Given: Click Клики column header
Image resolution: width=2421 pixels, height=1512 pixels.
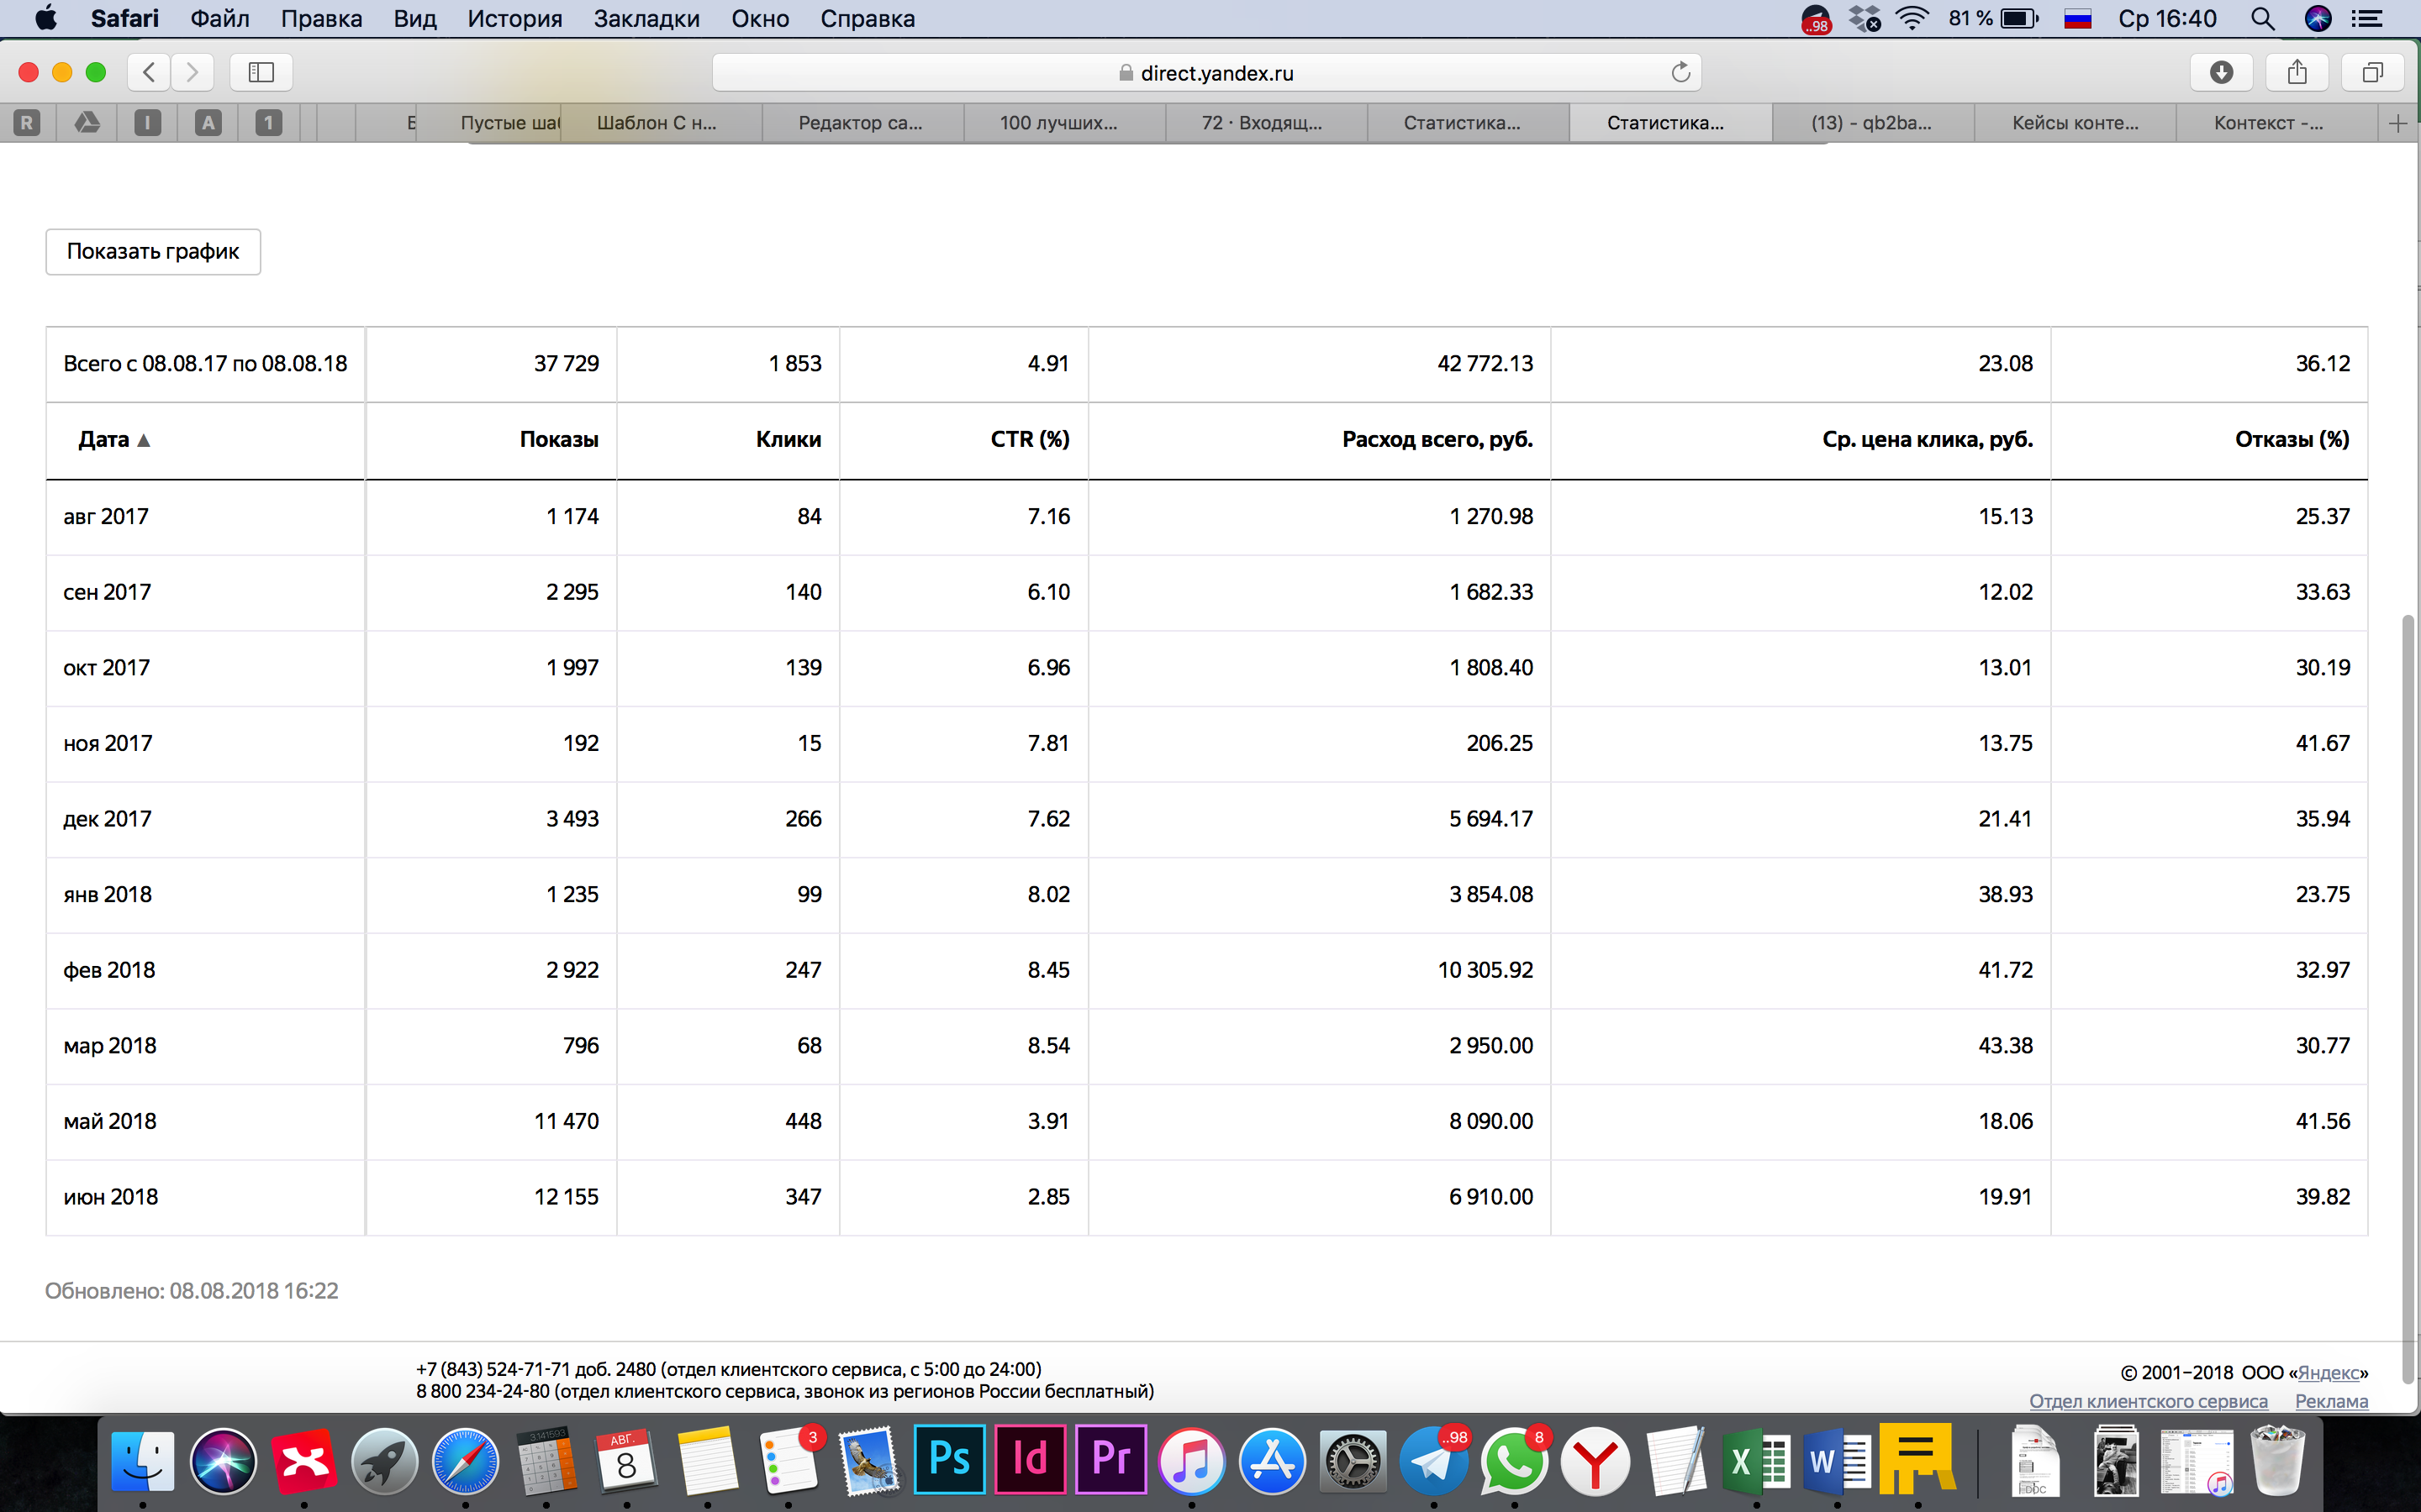Looking at the screenshot, I should coord(789,439).
